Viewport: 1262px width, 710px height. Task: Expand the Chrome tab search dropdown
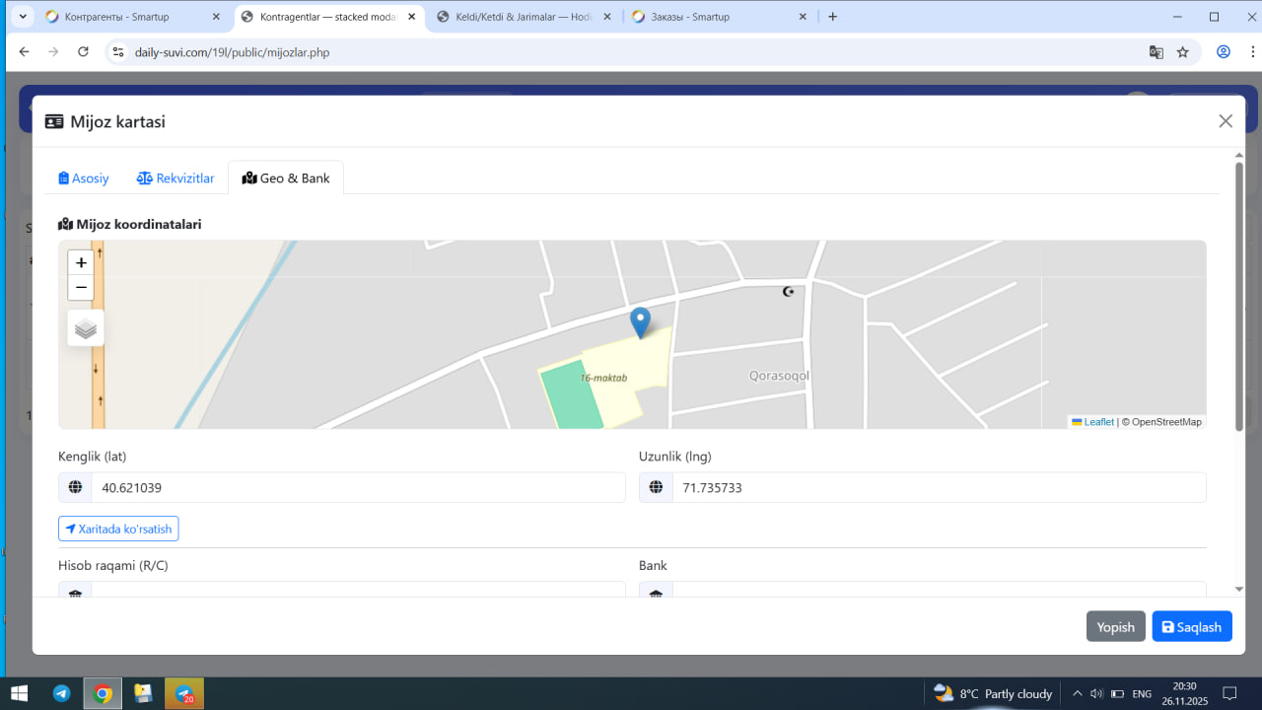(x=23, y=17)
